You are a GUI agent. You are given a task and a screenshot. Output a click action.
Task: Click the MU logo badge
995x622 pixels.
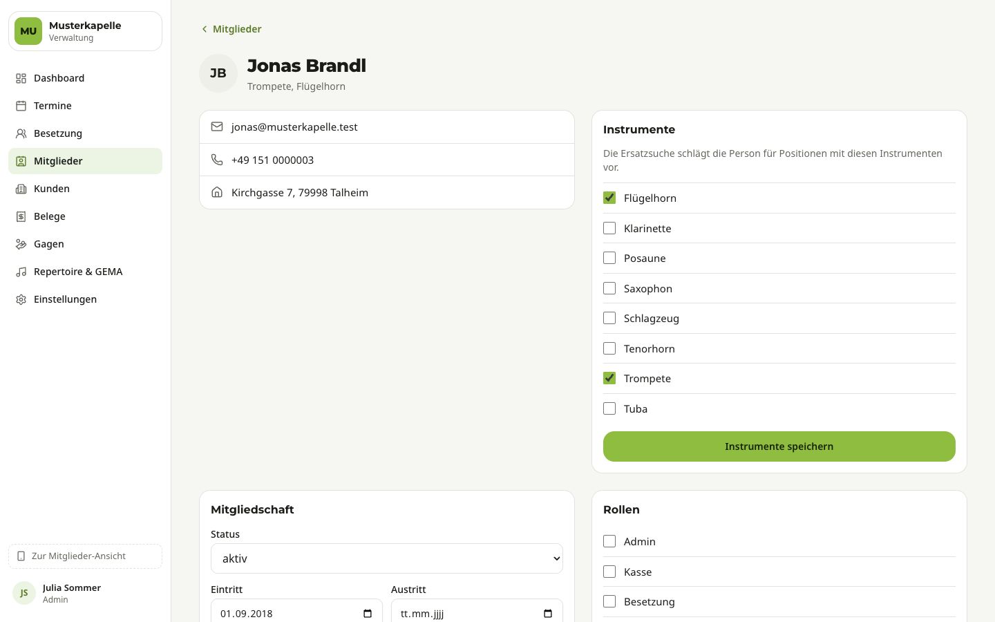pos(28,31)
